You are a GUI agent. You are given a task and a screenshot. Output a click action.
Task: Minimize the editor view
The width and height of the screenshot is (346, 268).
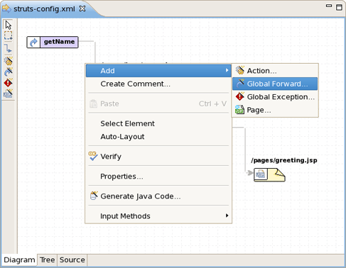[329, 6]
